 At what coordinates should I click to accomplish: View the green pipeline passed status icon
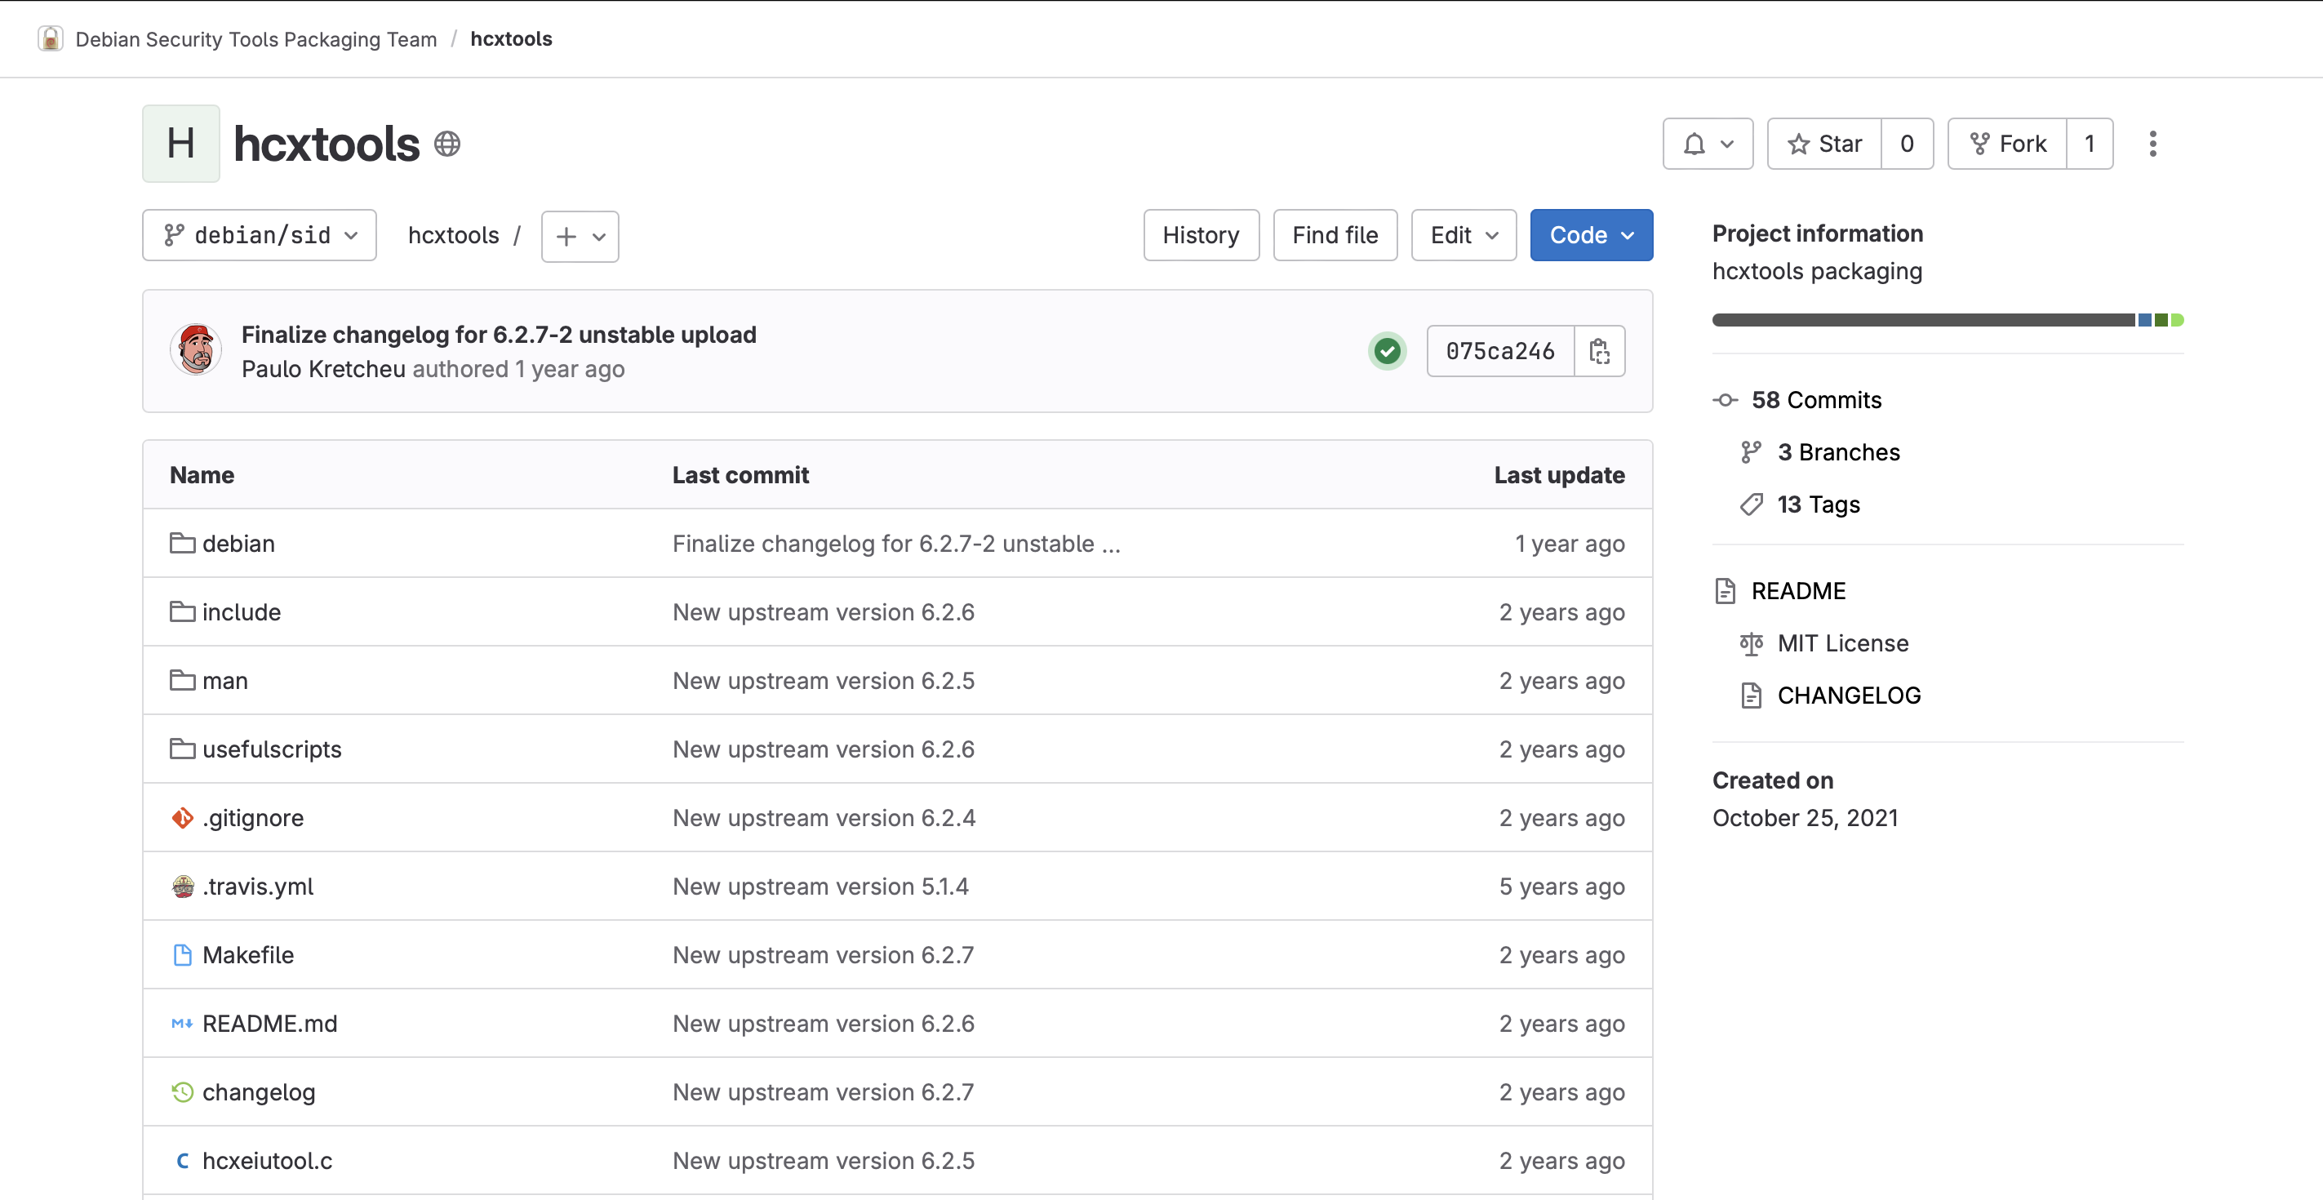coord(1387,351)
